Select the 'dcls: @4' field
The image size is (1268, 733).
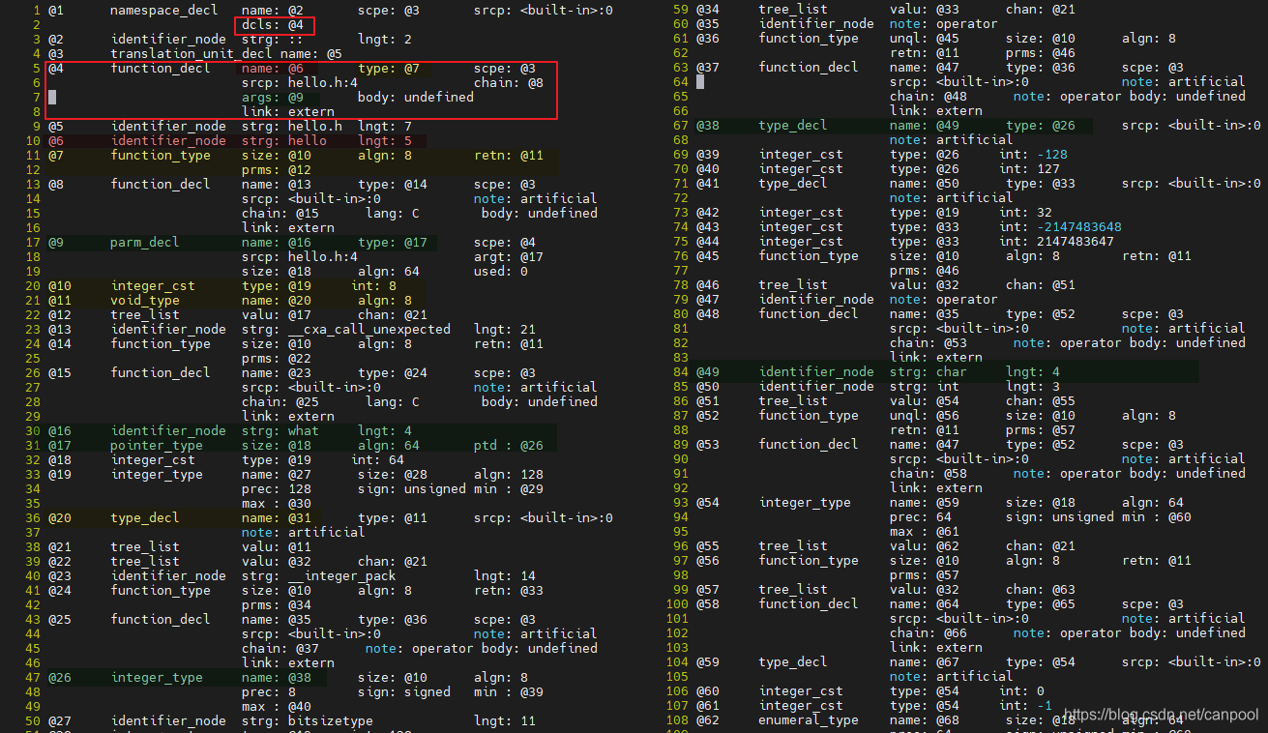pyautogui.click(x=273, y=24)
